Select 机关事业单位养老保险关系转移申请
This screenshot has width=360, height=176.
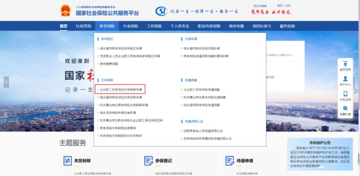(x=124, y=105)
